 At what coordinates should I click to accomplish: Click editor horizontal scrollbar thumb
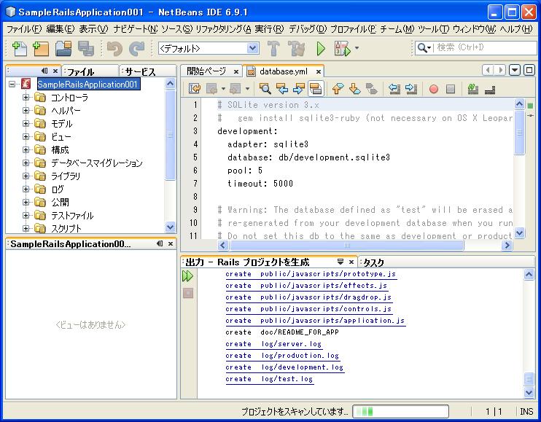click(x=346, y=245)
